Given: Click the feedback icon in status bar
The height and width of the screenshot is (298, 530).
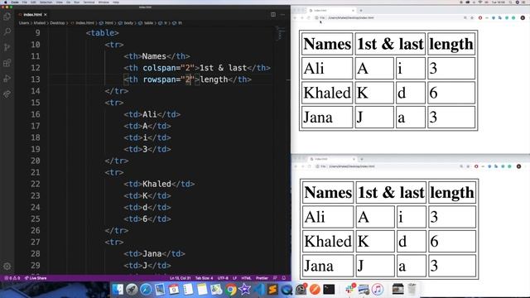Looking at the screenshot, I should point(275,278).
